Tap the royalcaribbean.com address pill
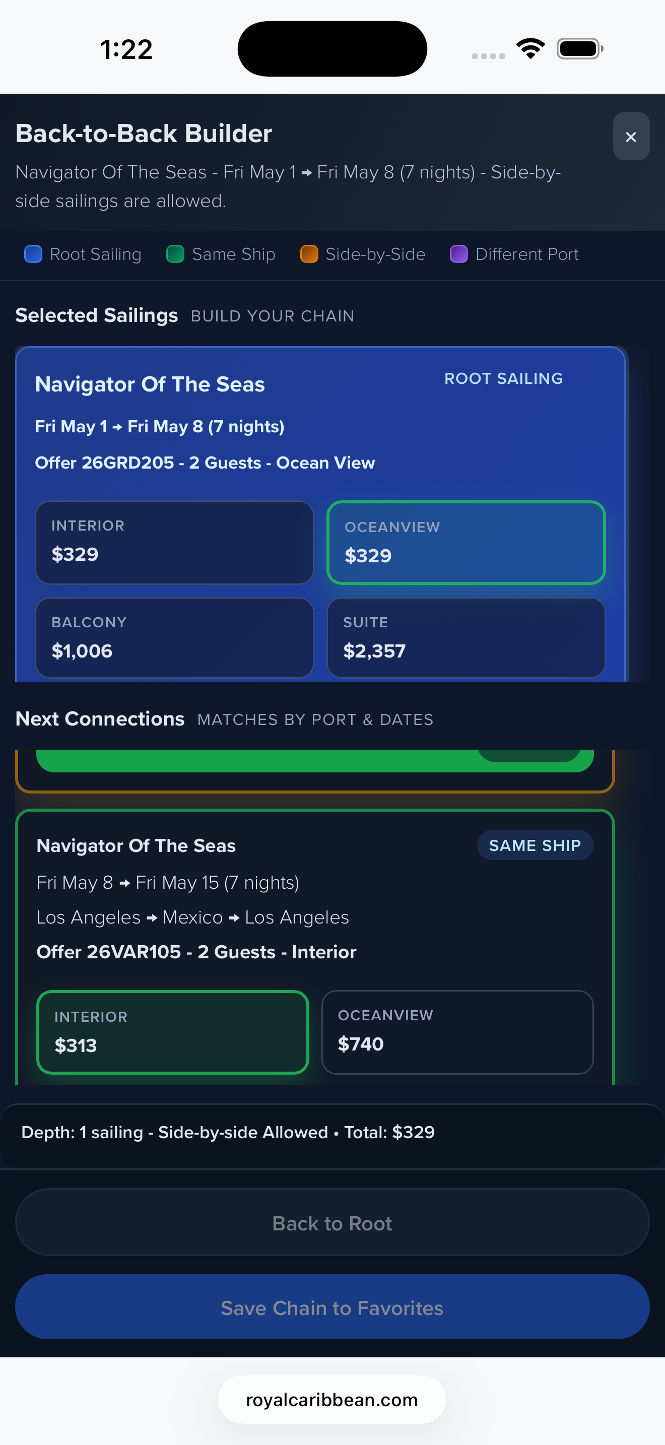Viewport: 665px width, 1445px height. pyautogui.click(x=332, y=1400)
